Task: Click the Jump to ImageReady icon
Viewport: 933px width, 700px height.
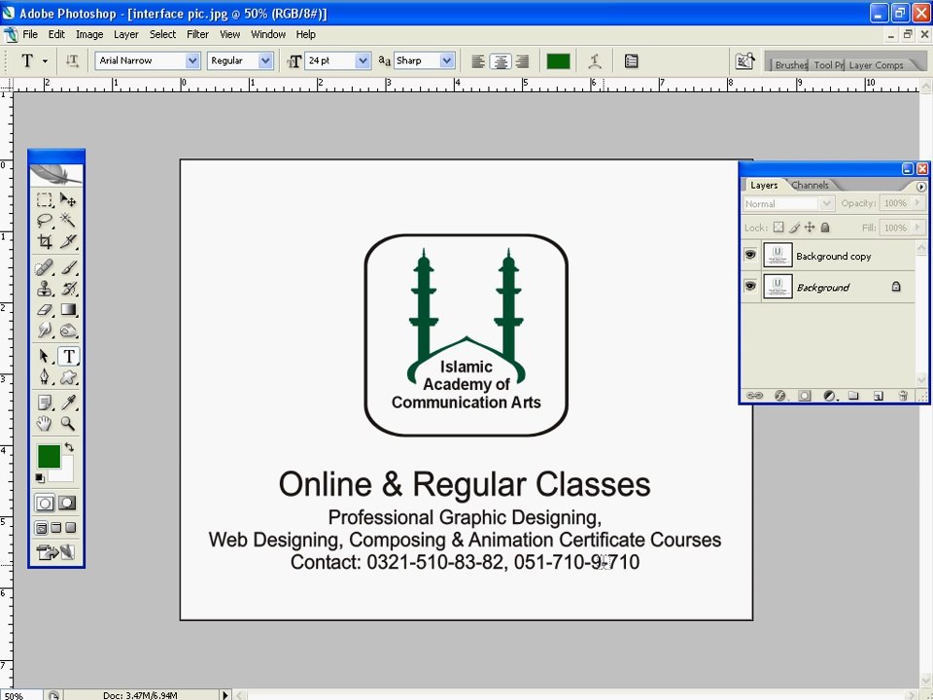Action: click(x=55, y=552)
